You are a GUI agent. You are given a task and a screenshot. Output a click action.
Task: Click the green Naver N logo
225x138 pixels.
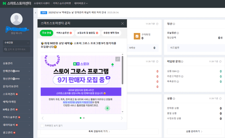4,3
